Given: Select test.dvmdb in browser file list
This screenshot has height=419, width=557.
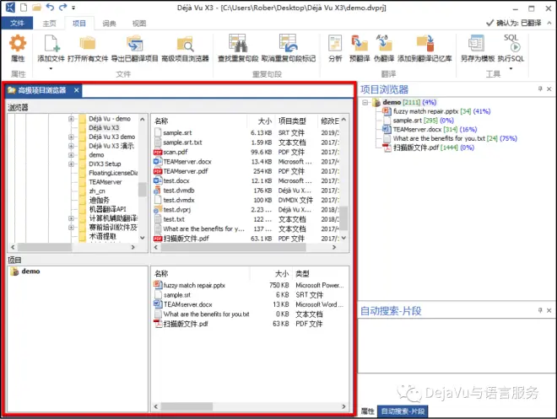Looking at the screenshot, I should (179, 191).
